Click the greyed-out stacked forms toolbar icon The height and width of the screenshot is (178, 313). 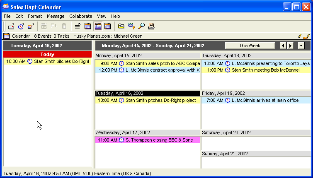(x=44, y=26)
